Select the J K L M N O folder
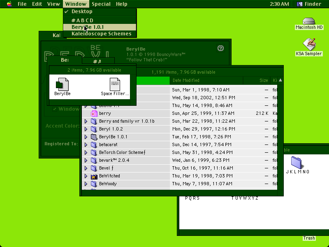Viewport: 329px width, 247px height. tap(296, 163)
